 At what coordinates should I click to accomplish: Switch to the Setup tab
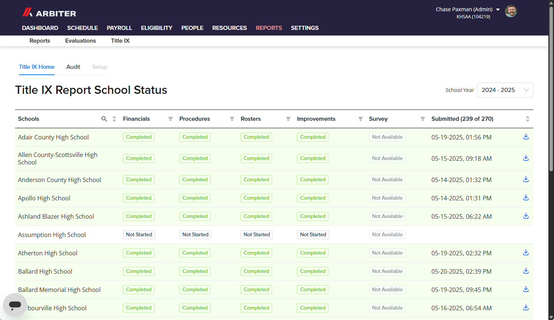tap(100, 67)
